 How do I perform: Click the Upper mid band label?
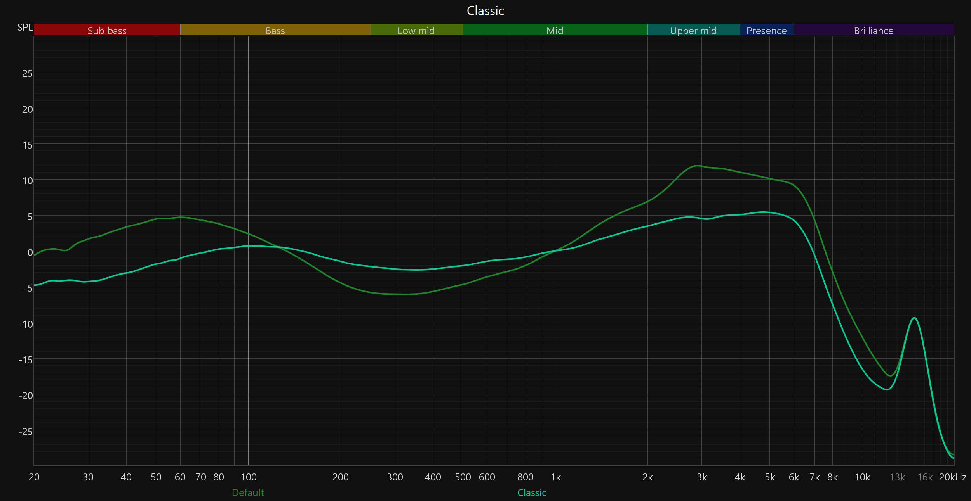click(693, 30)
